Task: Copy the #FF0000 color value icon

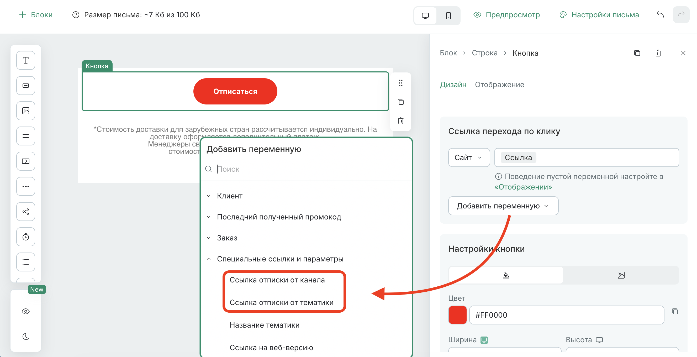Action: [x=675, y=311]
